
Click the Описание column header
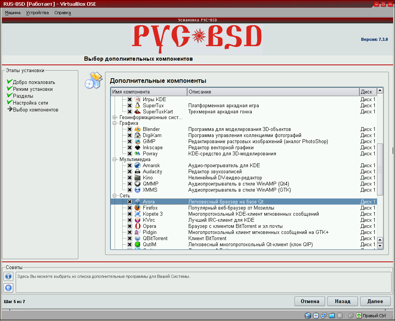click(273, 92)
